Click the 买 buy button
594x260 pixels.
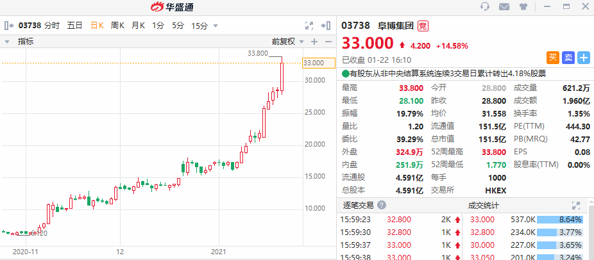point(553,58)
